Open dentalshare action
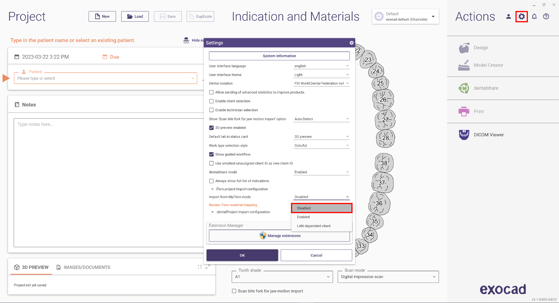 coord(478,88)
